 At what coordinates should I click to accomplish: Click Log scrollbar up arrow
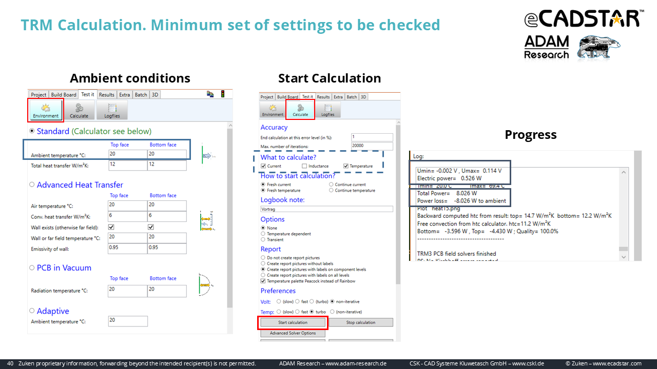(624, 172)
